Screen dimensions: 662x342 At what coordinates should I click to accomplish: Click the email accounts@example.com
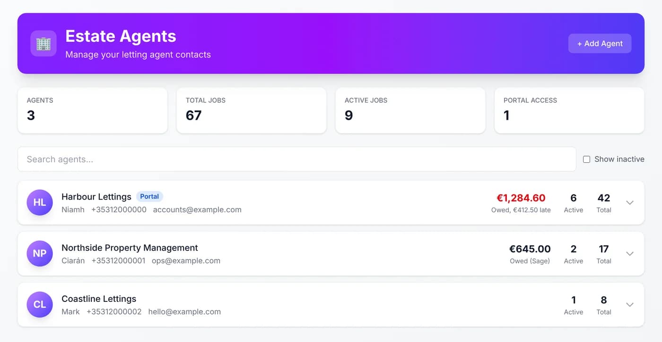(197, 209)
